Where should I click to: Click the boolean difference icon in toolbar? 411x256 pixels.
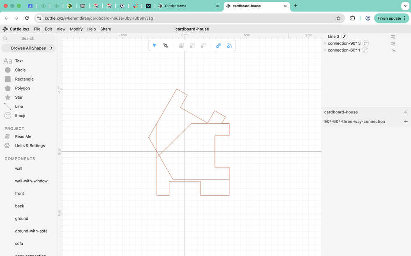[x=203, y=46]
